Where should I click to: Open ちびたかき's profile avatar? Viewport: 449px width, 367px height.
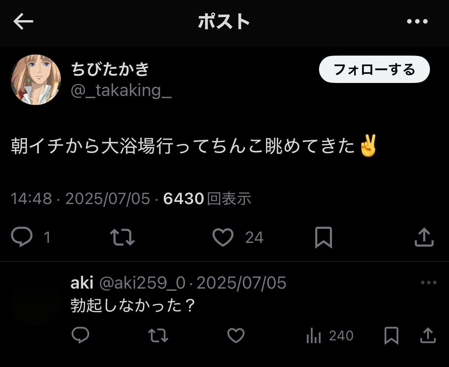point(36,80)
